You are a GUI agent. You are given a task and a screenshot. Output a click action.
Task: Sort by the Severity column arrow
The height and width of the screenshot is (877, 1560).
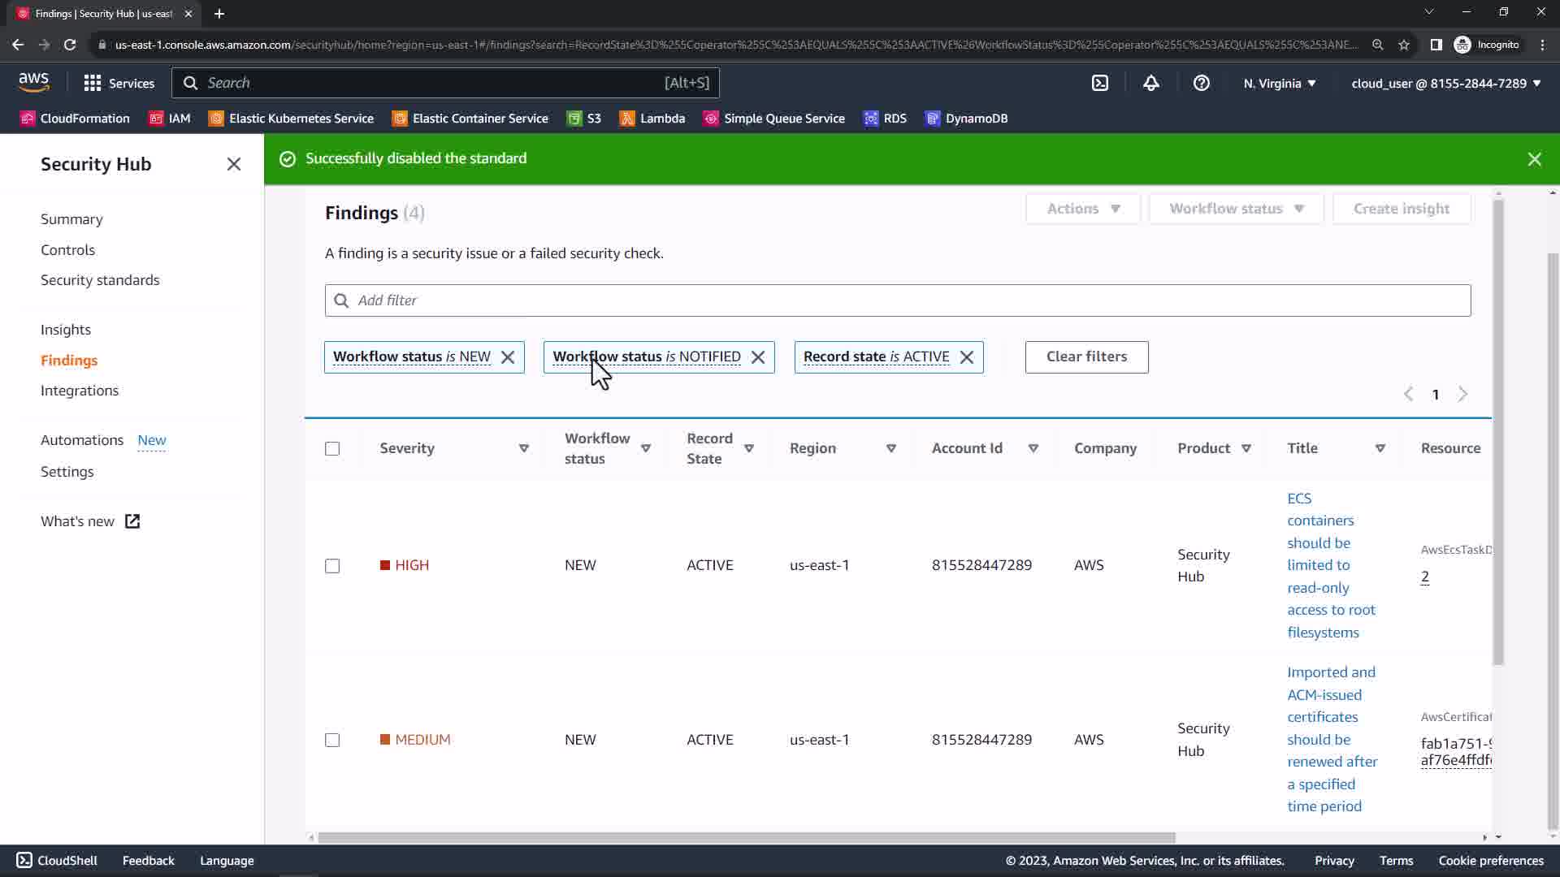tap(523, 448)
